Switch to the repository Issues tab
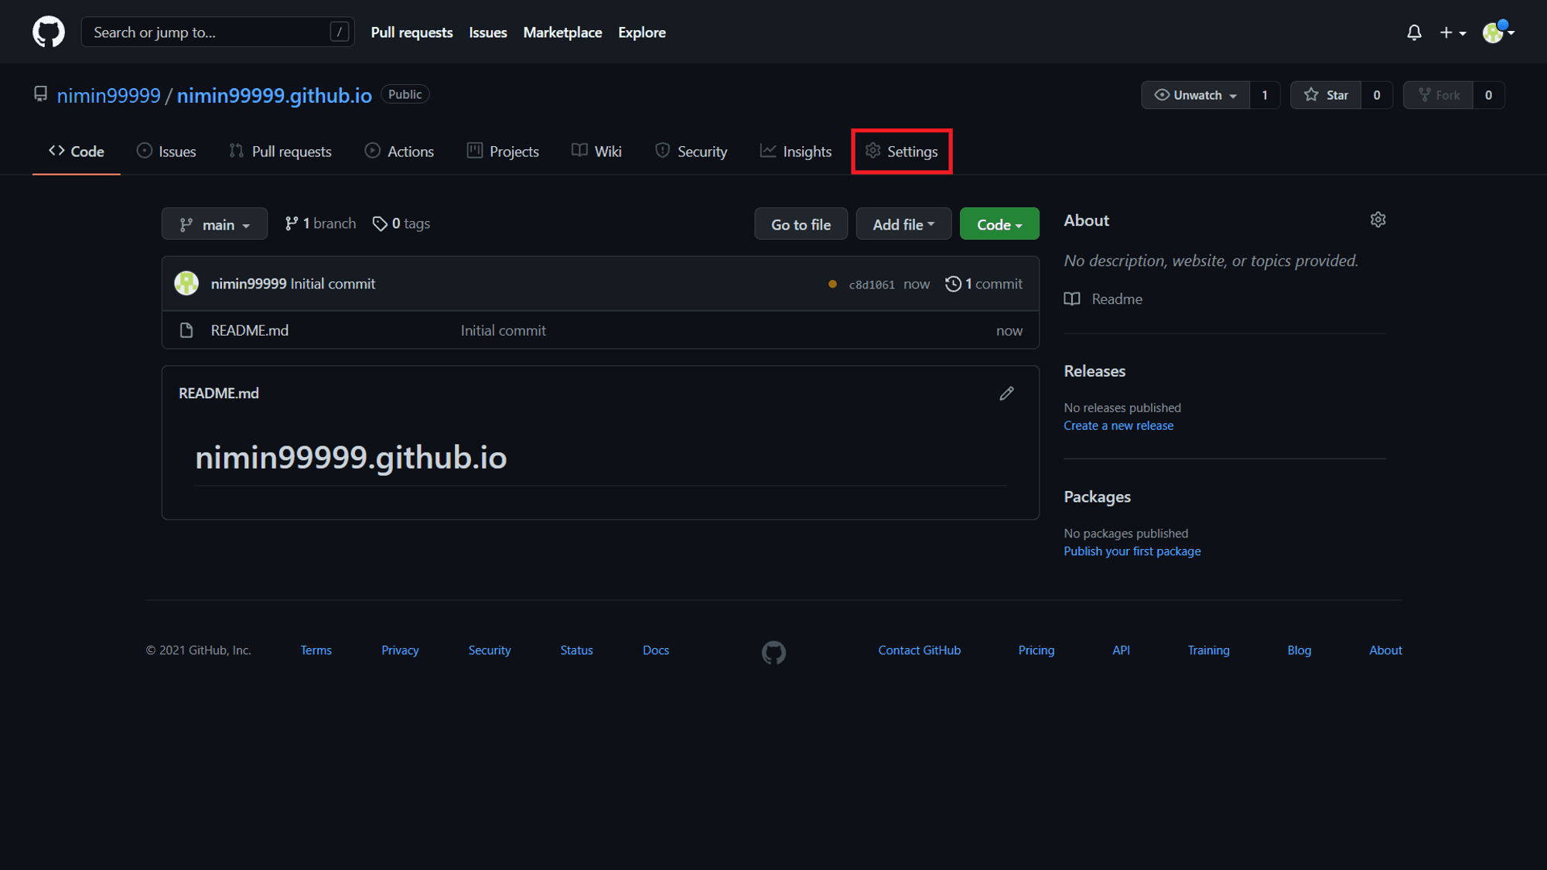Viewport: 1547px width, 870px height. tap(166, 152)
